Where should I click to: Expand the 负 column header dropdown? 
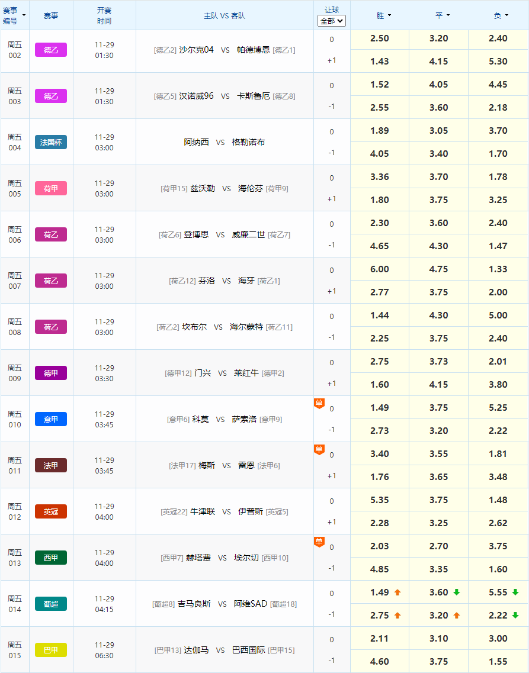click(506, 15)
